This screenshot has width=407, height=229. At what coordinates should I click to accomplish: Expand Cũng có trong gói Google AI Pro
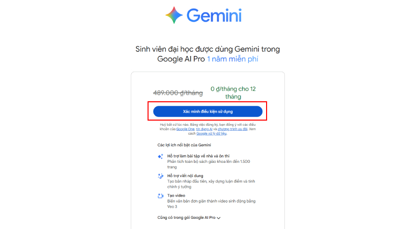pyautogui.click(x=189, y=218)
